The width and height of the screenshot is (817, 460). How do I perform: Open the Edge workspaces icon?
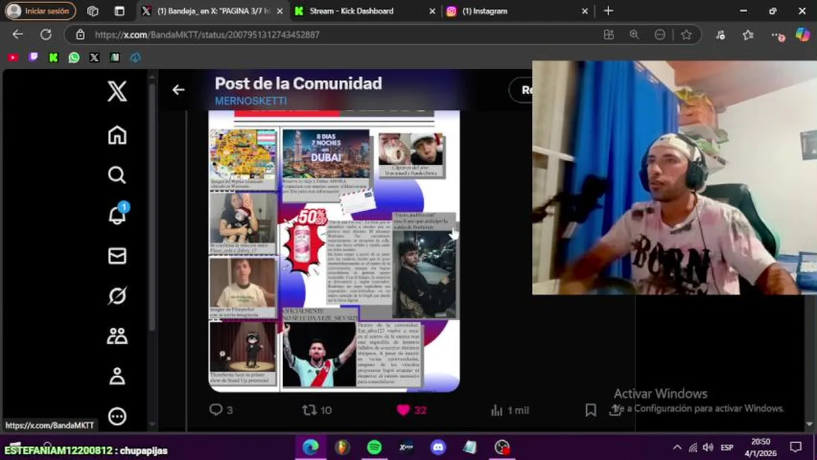93,11
